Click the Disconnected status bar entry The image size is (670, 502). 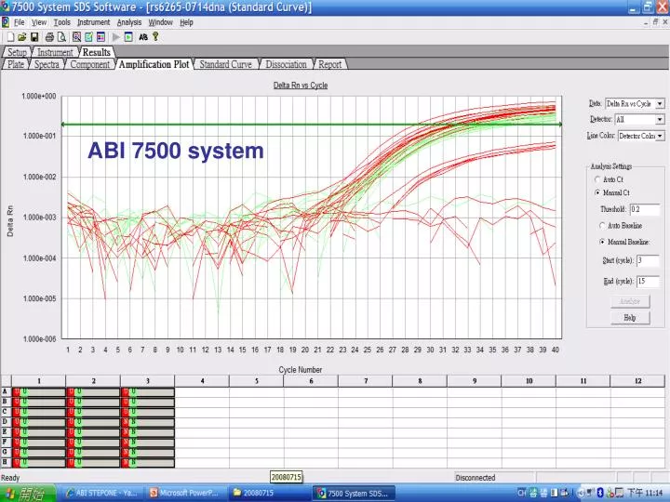[476, 478]
